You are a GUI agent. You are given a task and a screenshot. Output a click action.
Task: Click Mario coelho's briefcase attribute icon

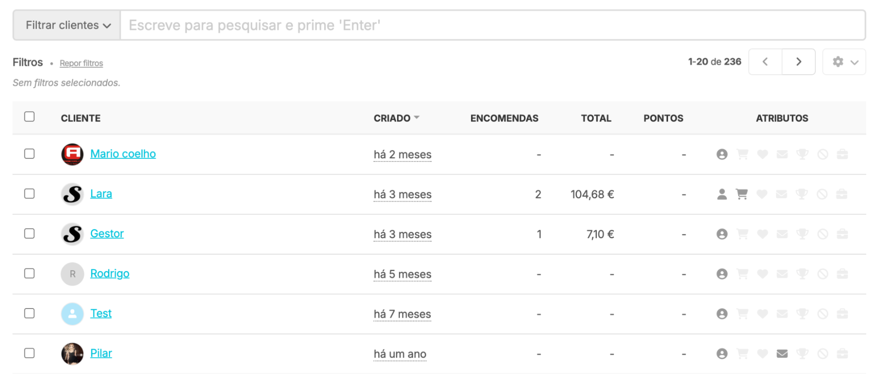[x=842, y=154]
